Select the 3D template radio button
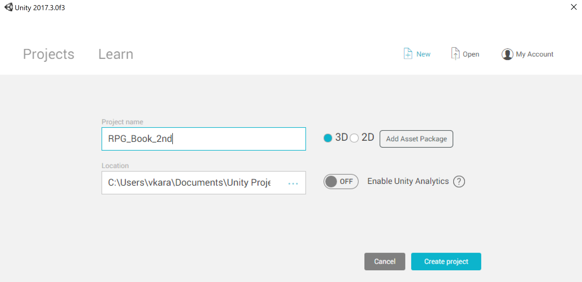582x282 pixels. (328, 138)
